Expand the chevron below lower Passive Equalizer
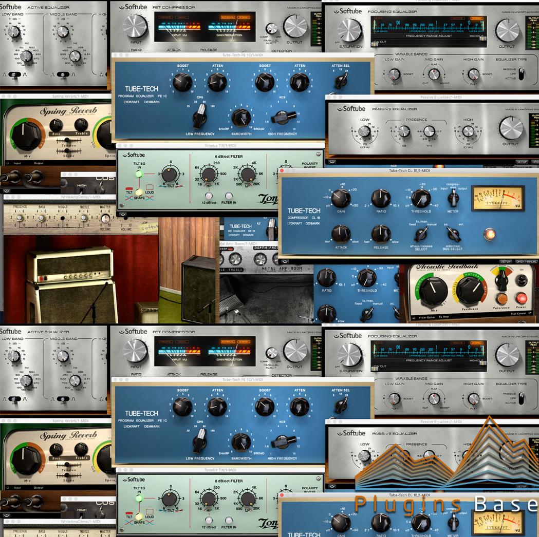 [x=332, y=486]
